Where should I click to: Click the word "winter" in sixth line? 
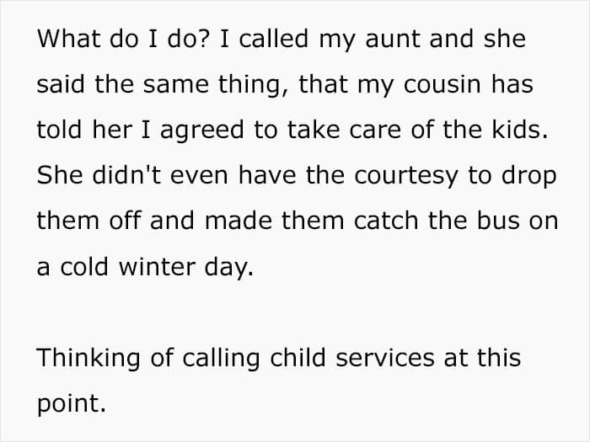pyautogui.click(x=157, y=267)
